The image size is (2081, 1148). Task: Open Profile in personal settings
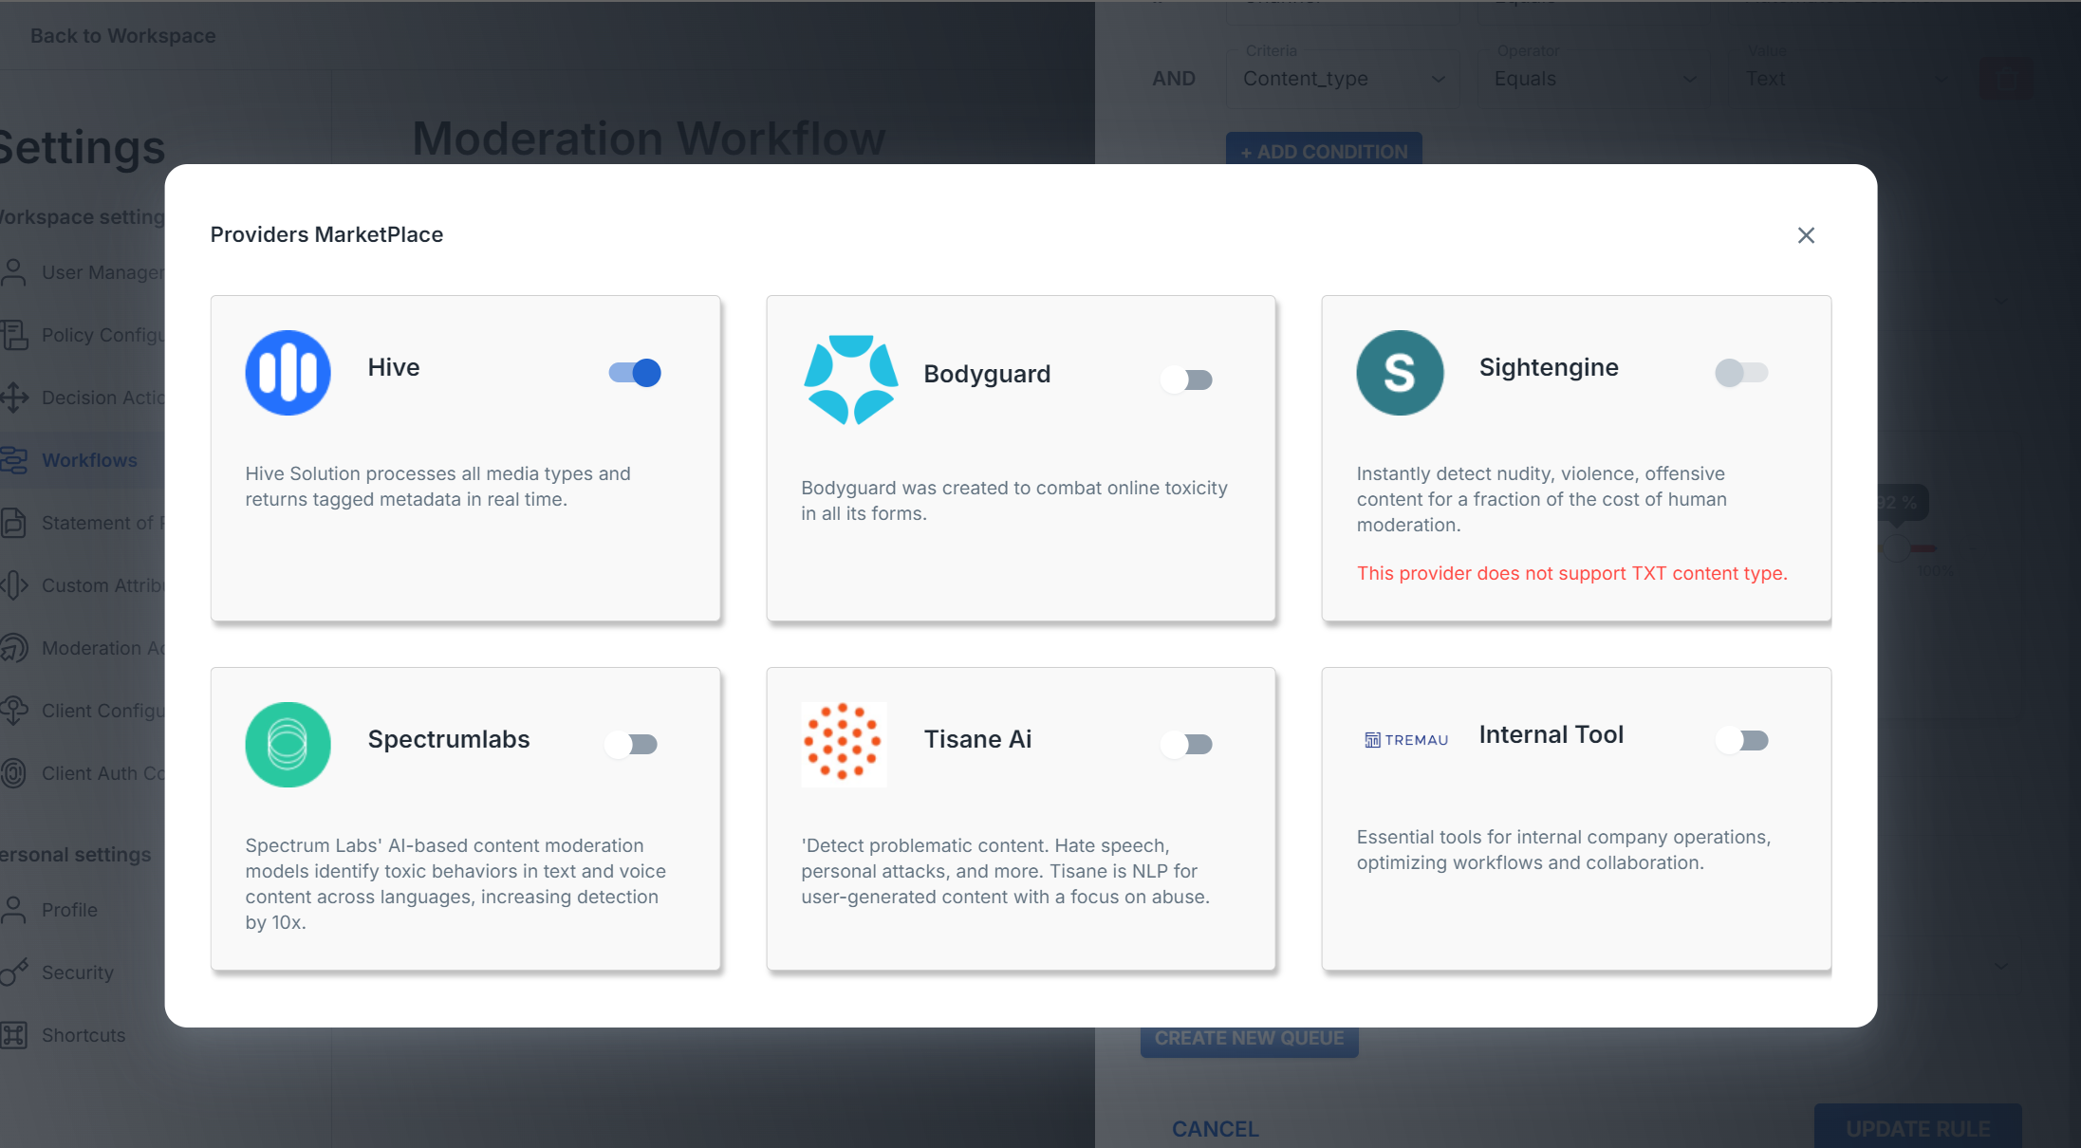click(x=69, y=910)
